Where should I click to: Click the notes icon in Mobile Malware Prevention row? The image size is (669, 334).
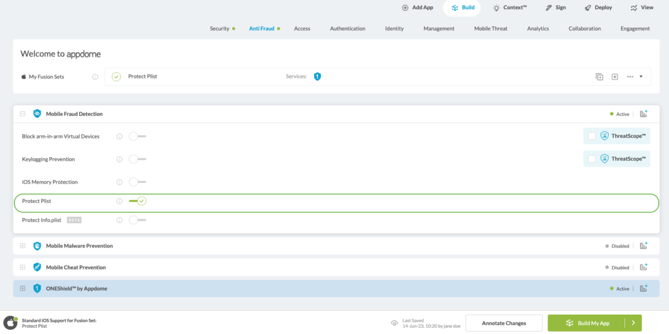(x=643, y=246)
